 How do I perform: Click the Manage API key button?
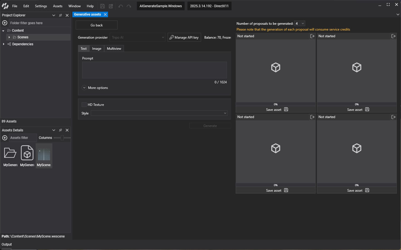(x=184, y=37)
